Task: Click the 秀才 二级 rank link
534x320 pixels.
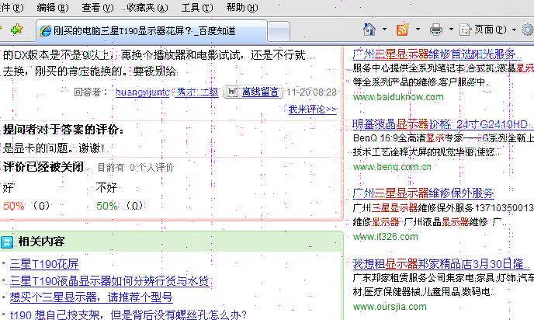Action: click(x=196, y=92)
